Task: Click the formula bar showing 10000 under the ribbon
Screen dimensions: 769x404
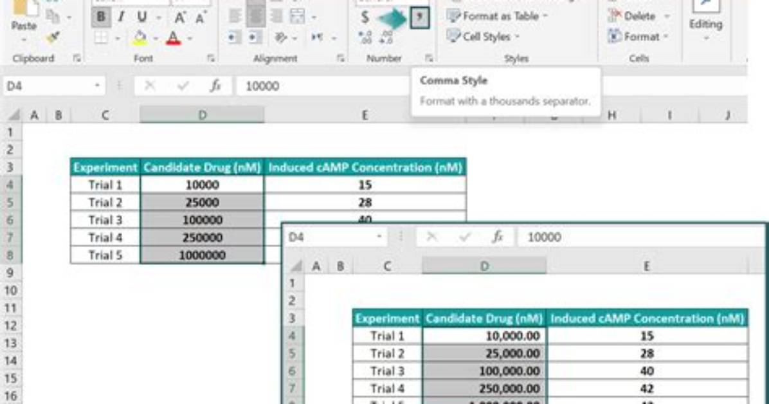Action: [x=323, y=86]
